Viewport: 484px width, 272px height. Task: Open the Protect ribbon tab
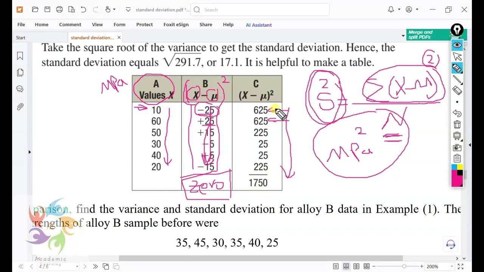click(144, 25)
